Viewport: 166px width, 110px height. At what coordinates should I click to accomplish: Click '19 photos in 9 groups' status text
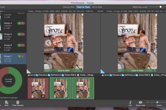click(x=9, y=98)
